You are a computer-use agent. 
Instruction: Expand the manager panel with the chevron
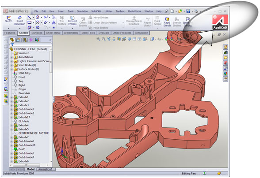pyautogui.click(x=50, y=40)
